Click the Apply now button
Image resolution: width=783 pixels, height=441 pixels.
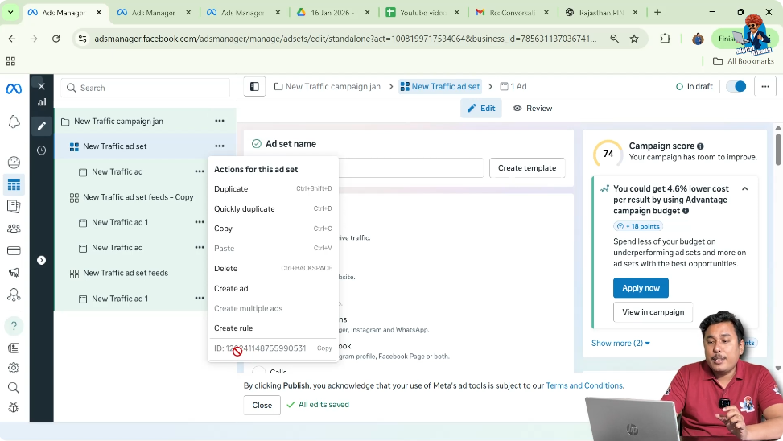(x=641, y=288)
